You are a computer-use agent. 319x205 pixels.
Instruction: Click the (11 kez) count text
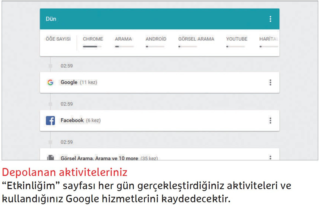point(88,82)
